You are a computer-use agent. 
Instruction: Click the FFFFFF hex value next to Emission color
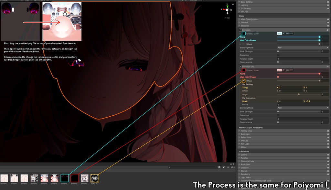click(289, 33)
